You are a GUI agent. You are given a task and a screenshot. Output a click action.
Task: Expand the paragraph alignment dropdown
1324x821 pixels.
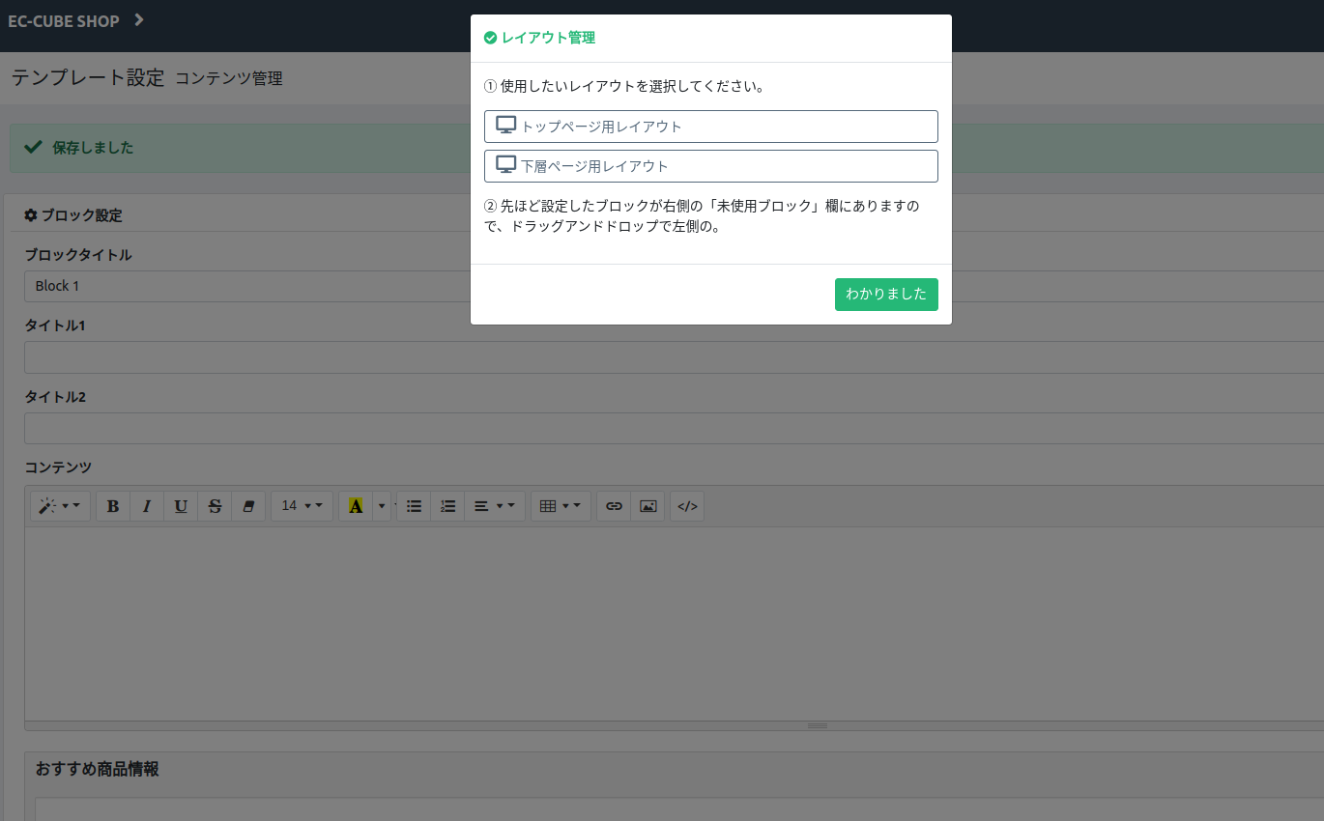(x=494, y=506)
